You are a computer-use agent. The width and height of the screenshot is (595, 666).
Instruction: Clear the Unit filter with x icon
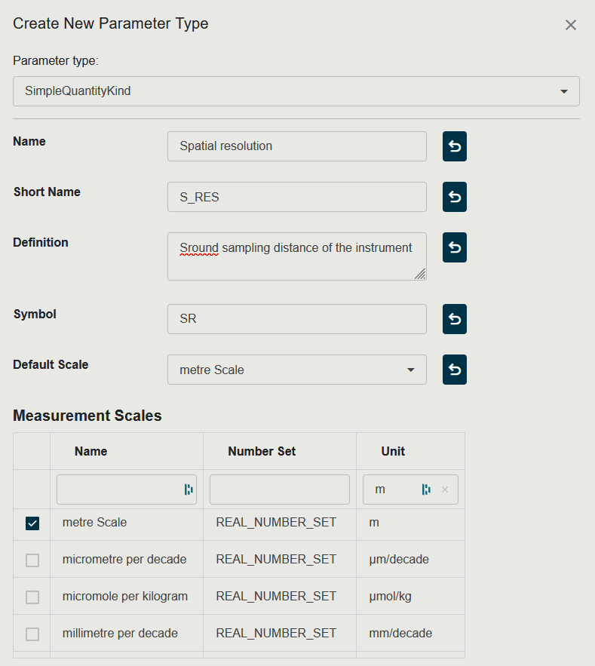coord(445,490)
